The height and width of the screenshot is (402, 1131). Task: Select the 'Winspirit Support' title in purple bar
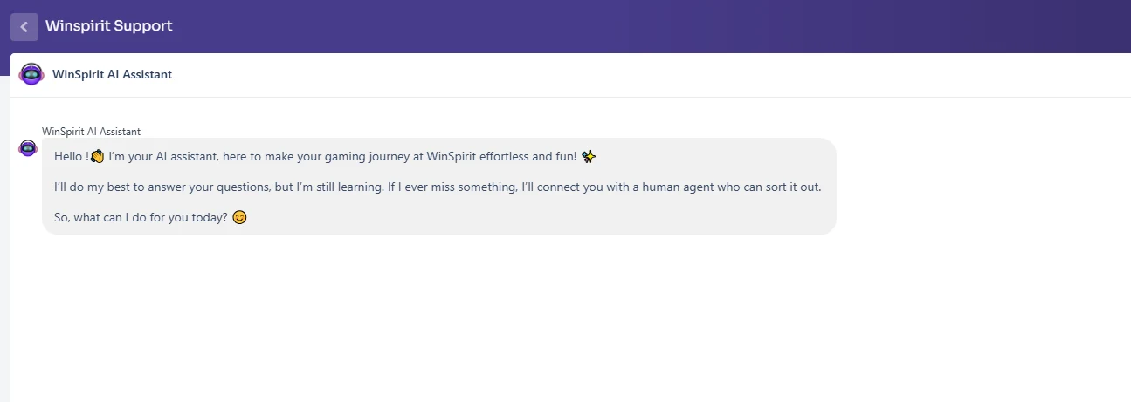109,26
